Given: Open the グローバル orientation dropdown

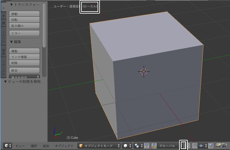Looking at the screenshot, I should click(168, 146).
